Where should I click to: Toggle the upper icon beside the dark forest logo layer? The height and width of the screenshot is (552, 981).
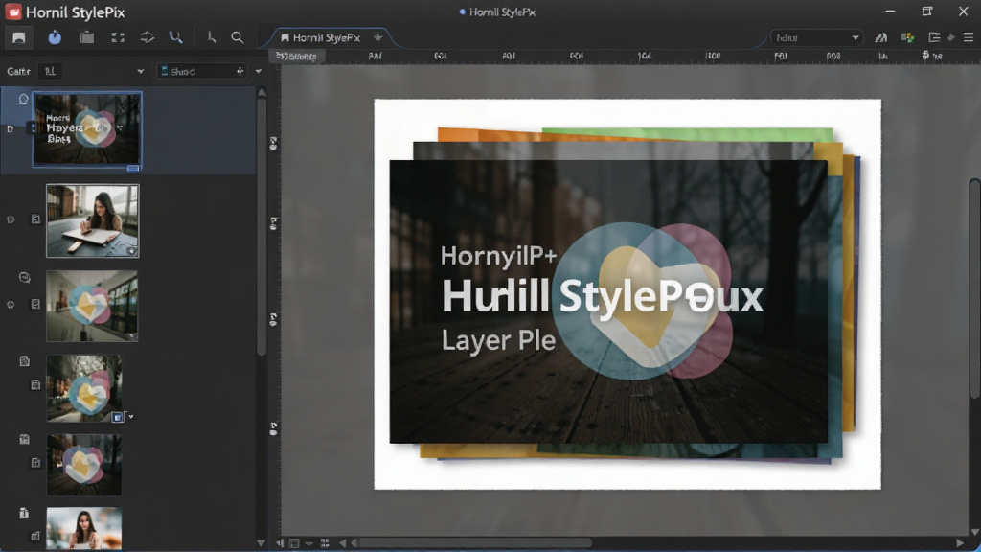pyautogui.click(x=24, y=439)
